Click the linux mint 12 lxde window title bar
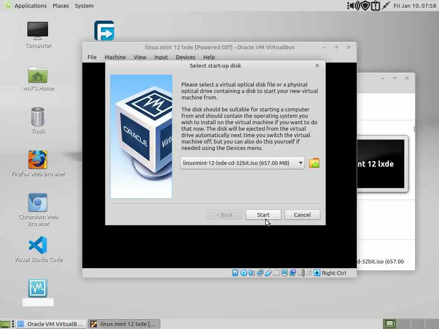Image resolution: width=439 pixels, height=329 pixels. point(219,47)
